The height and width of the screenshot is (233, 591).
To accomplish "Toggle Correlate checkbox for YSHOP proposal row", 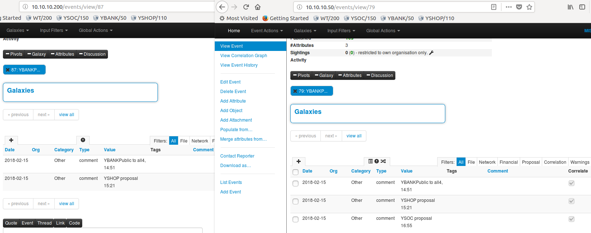I will click(572, 201).
